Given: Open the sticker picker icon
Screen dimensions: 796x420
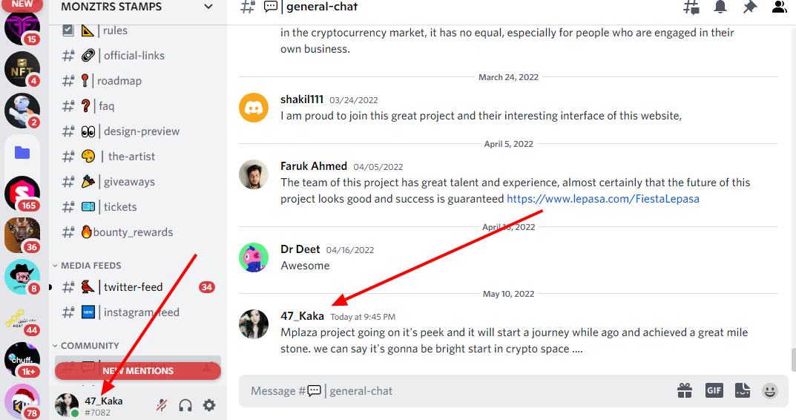Looking at the screenshot, I should (742, 390).
